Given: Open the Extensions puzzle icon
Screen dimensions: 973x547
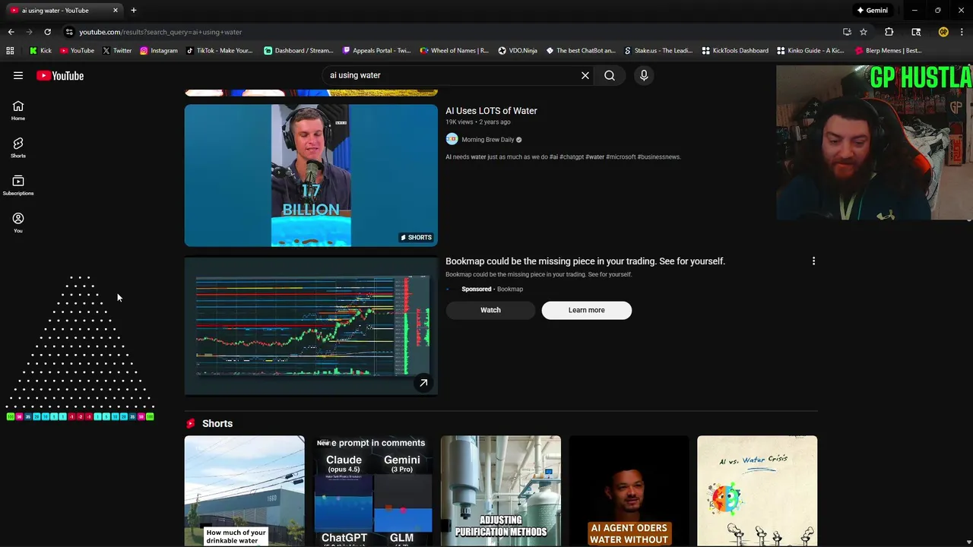Looking at the screenshot, I should [889, 32].
